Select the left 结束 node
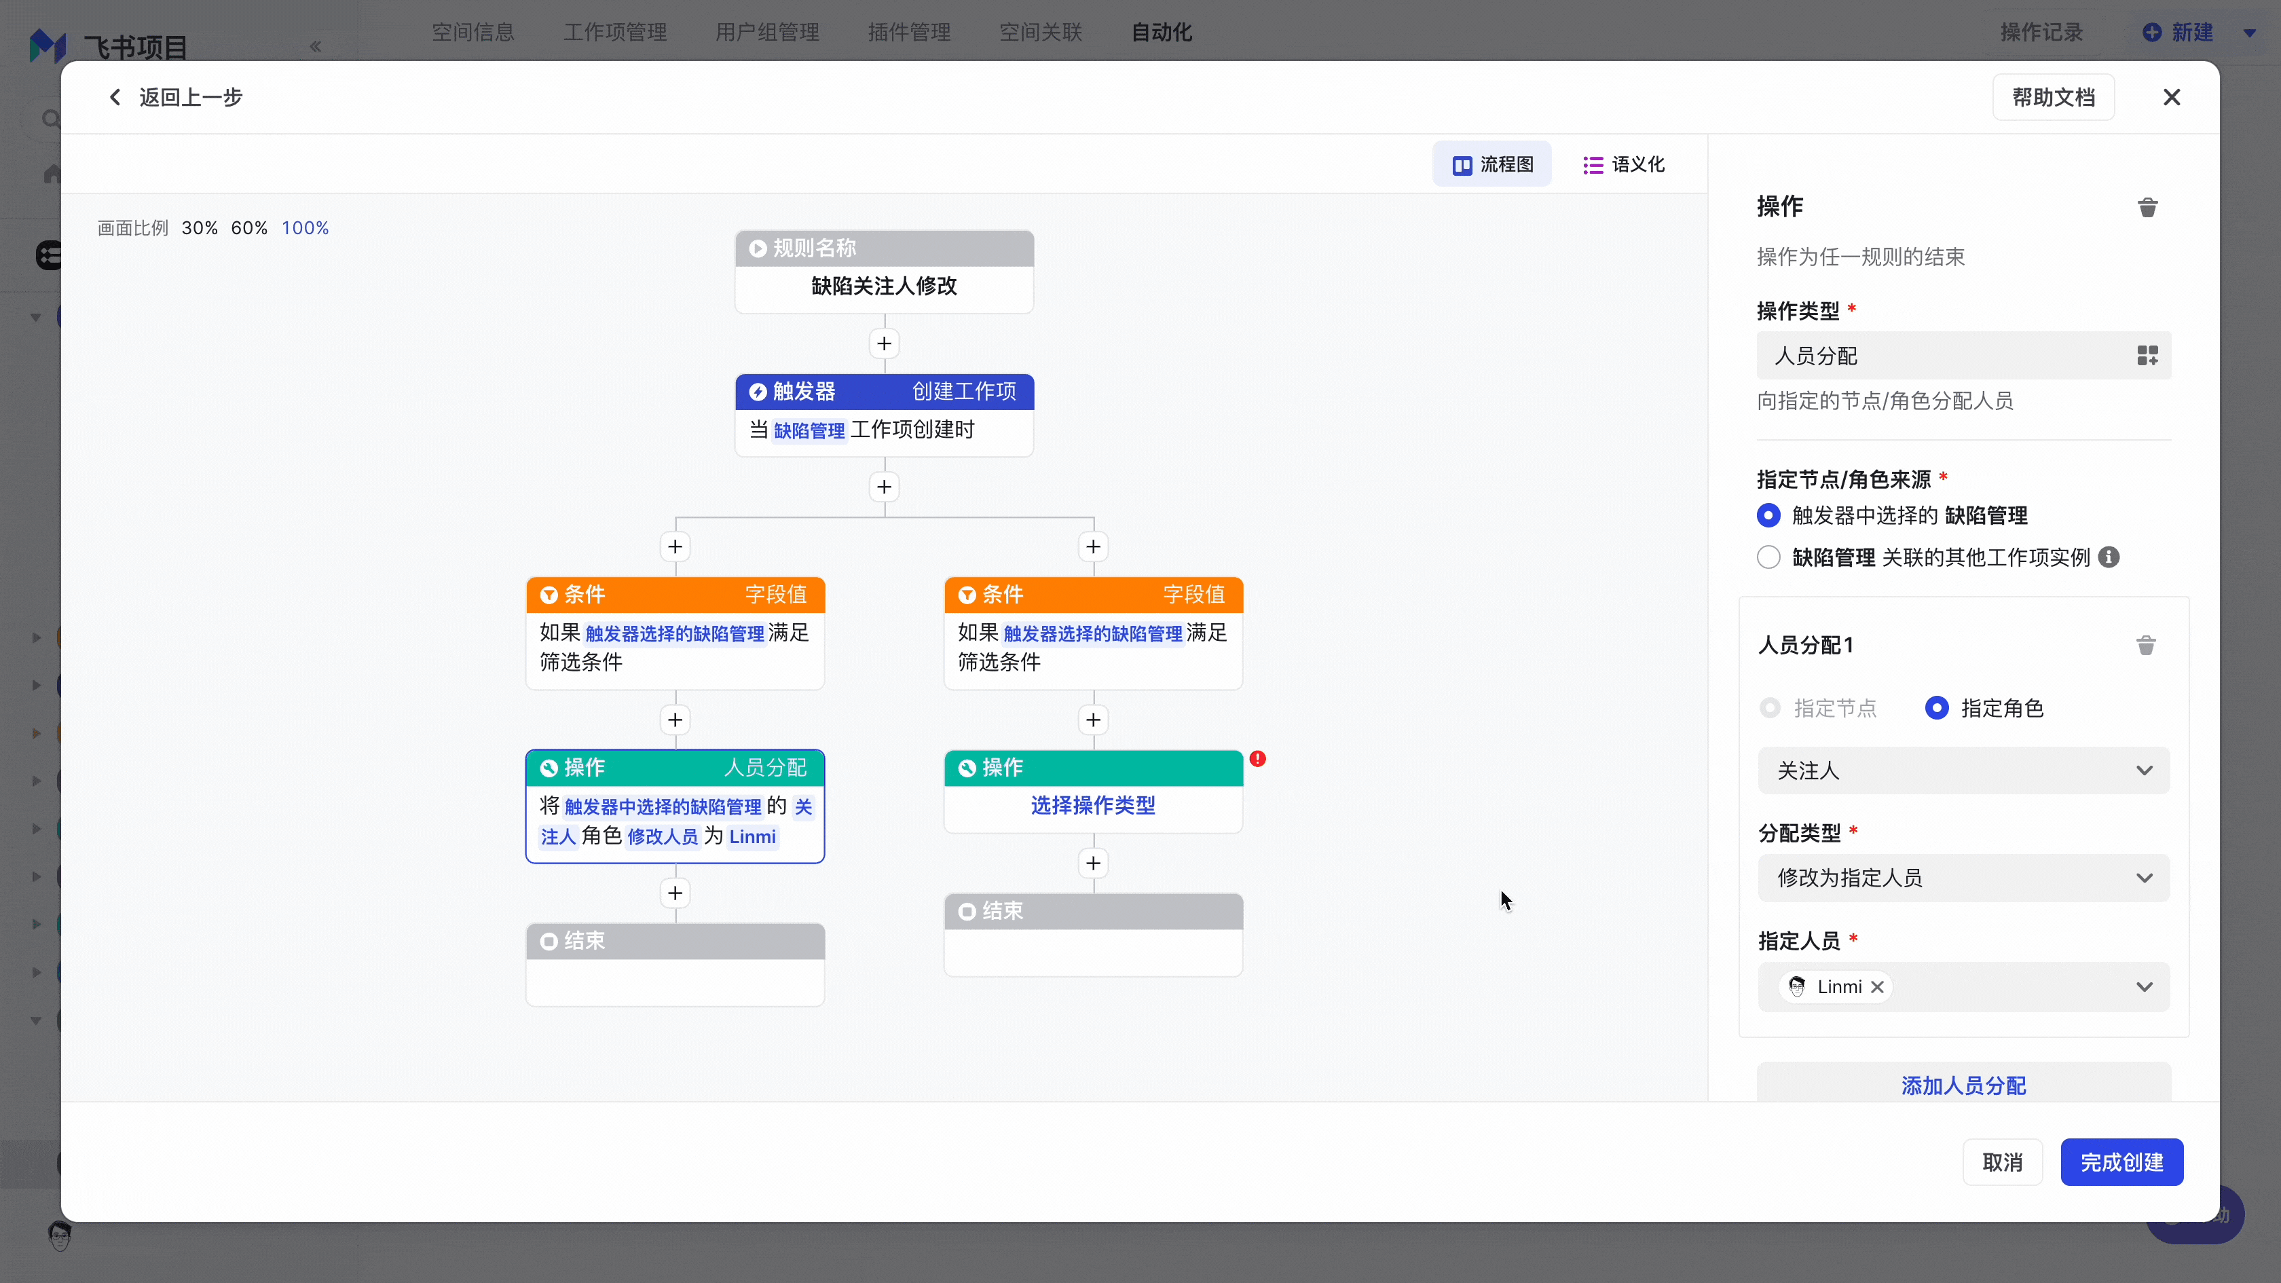 click(x=675, y=965)
